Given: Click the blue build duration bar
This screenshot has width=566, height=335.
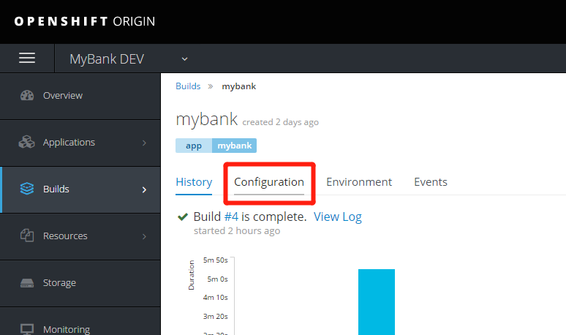Looking at the screenshot, I should tap(376, 301).
